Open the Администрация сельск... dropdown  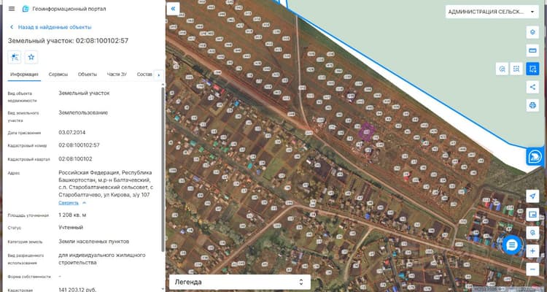click(492, 12)
